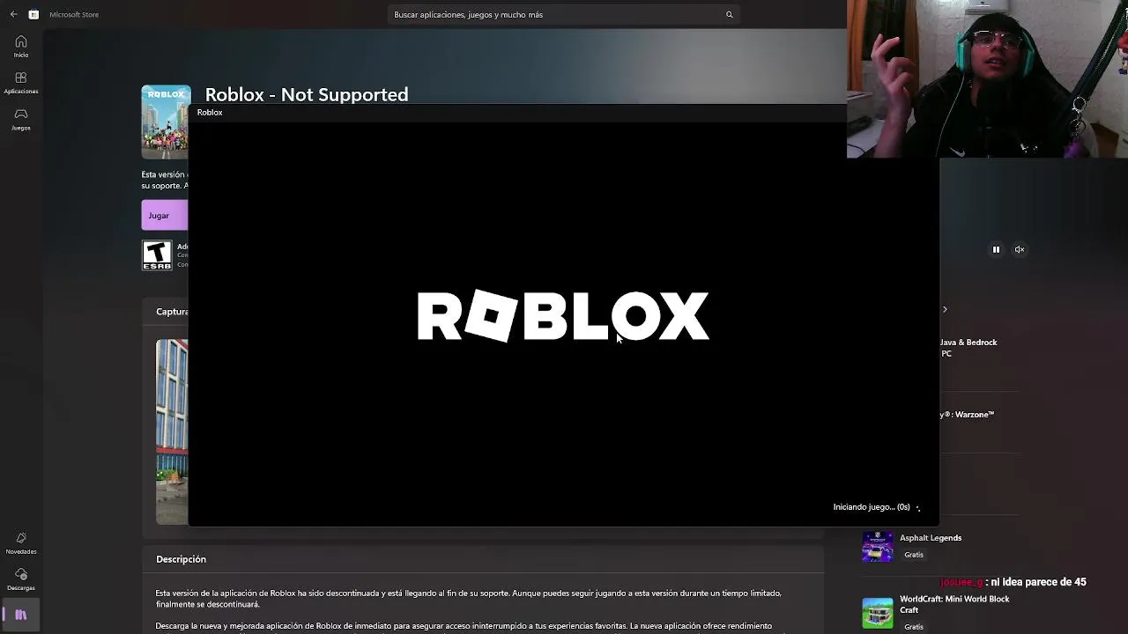Click the back arrow in Microsoft Store

pos(13,14)
